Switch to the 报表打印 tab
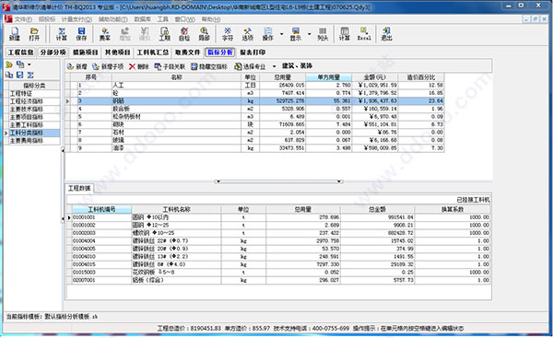 coord(253,52)
